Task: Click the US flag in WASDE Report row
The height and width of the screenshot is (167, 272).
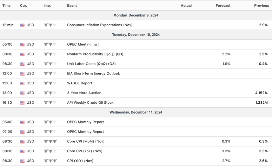Action: [22, 83]
